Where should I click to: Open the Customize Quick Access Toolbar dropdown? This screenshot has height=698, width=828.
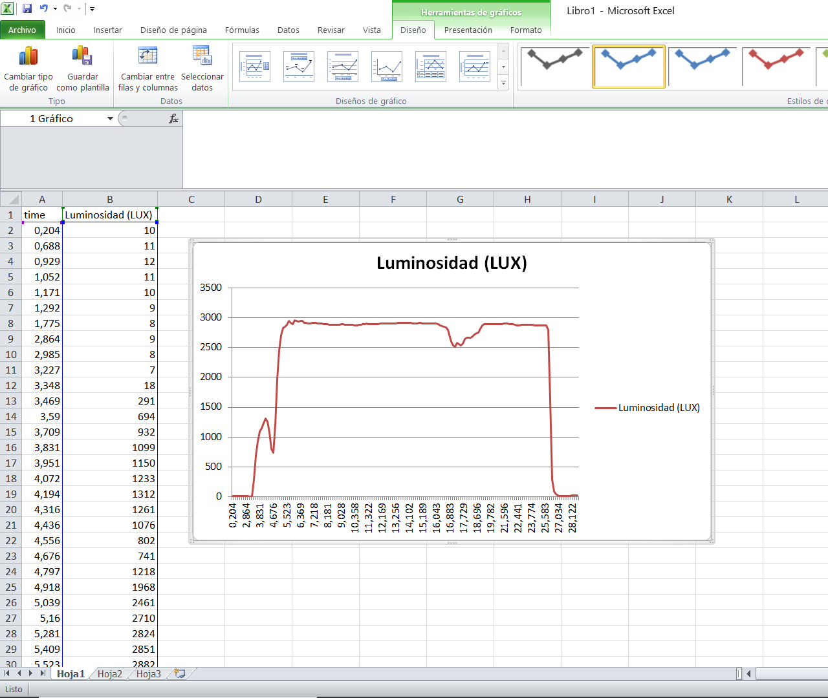tap(93, 9)
